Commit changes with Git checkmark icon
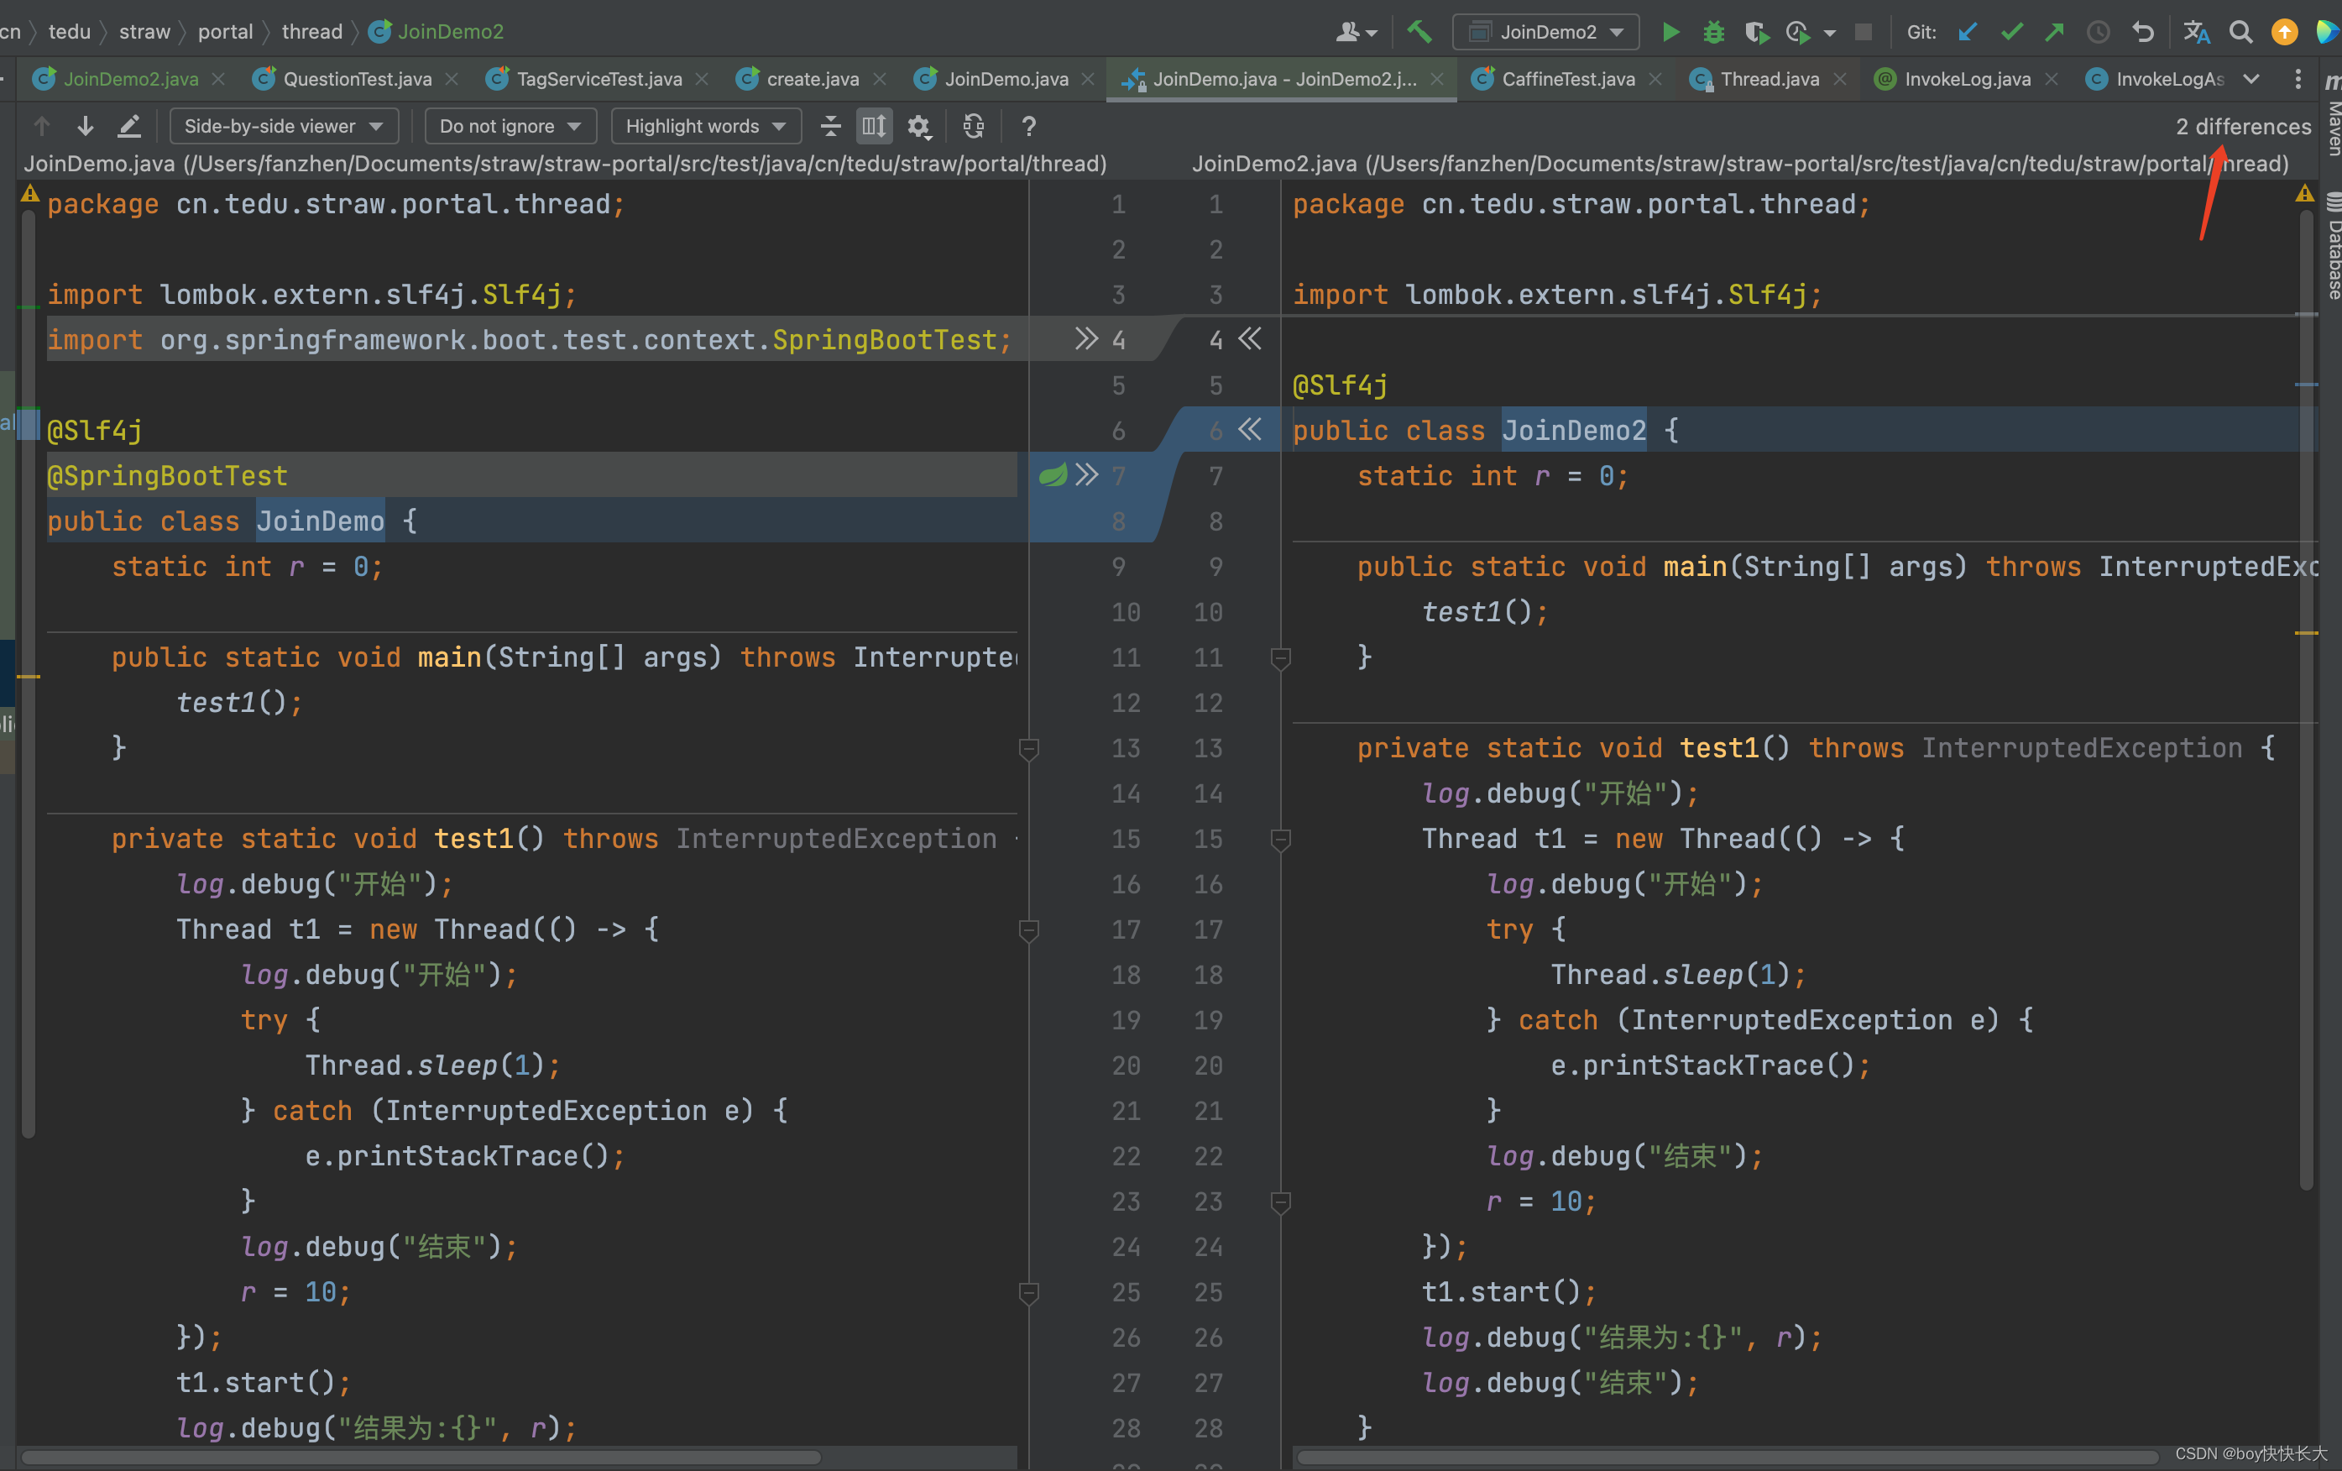 point(2010,32)
